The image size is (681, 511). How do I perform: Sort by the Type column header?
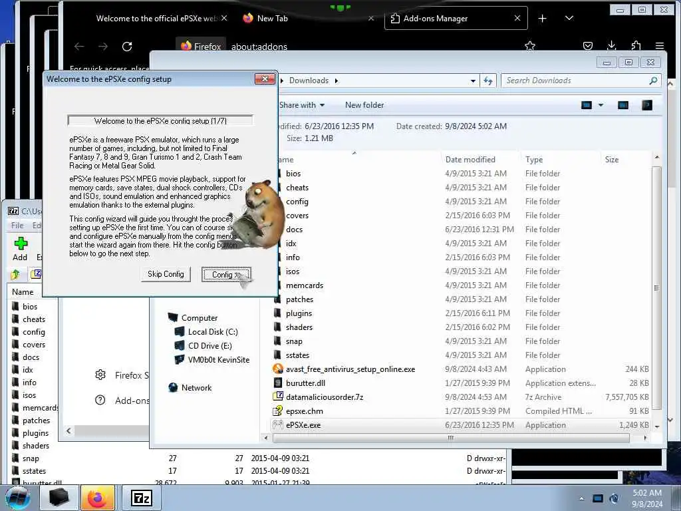pos(534,160)
